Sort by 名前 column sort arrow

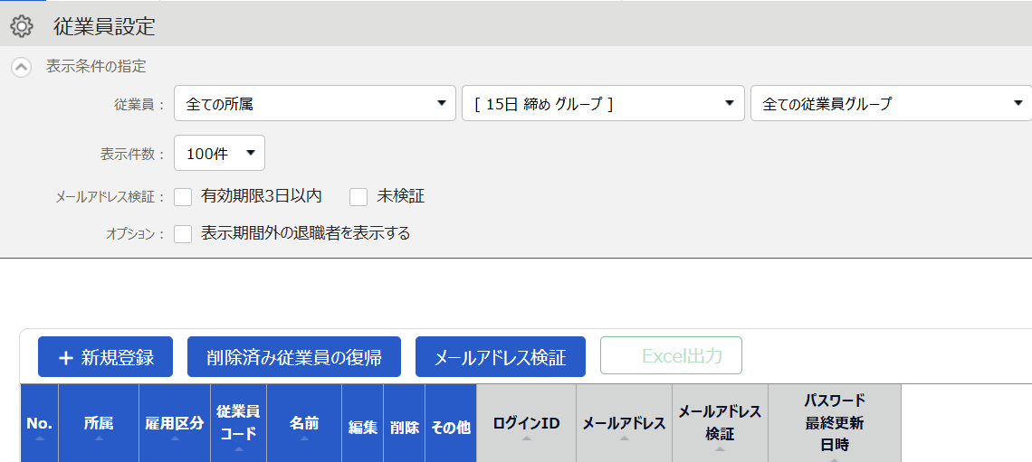coord(304,438)
